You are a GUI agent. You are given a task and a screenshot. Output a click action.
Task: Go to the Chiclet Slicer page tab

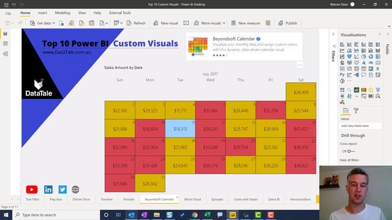[x=81, y=199]
